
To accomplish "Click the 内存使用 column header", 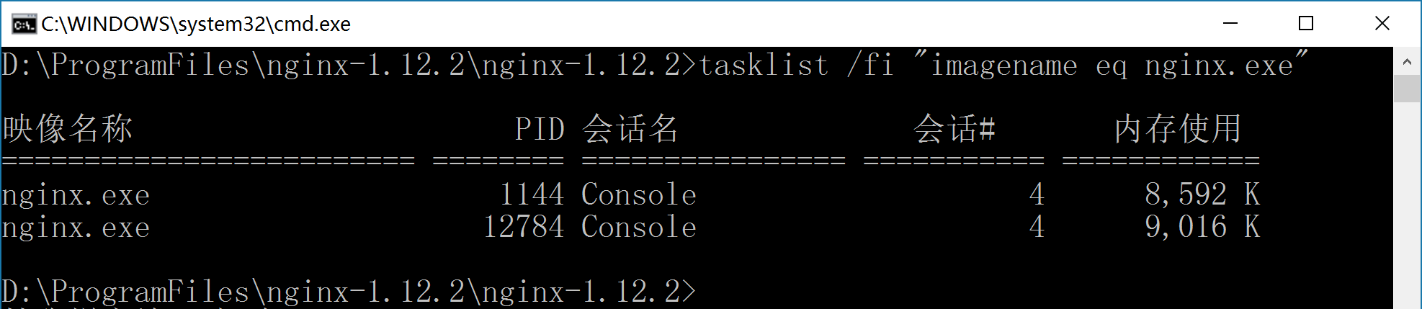I will point(1178,129).
